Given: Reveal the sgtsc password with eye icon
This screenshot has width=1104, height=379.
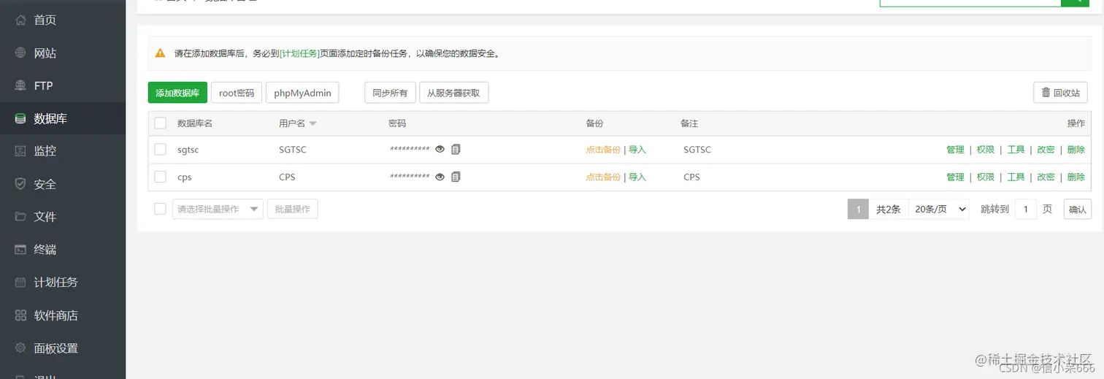Looking at the screenshot, I should coord(440,149).
